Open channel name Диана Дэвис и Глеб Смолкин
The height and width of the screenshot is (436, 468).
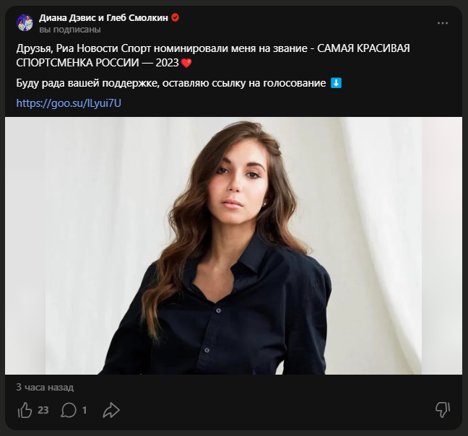103,17
